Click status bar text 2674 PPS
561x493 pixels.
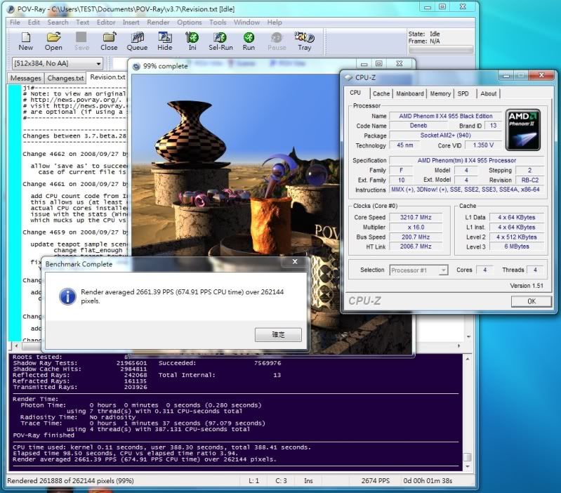376,481
